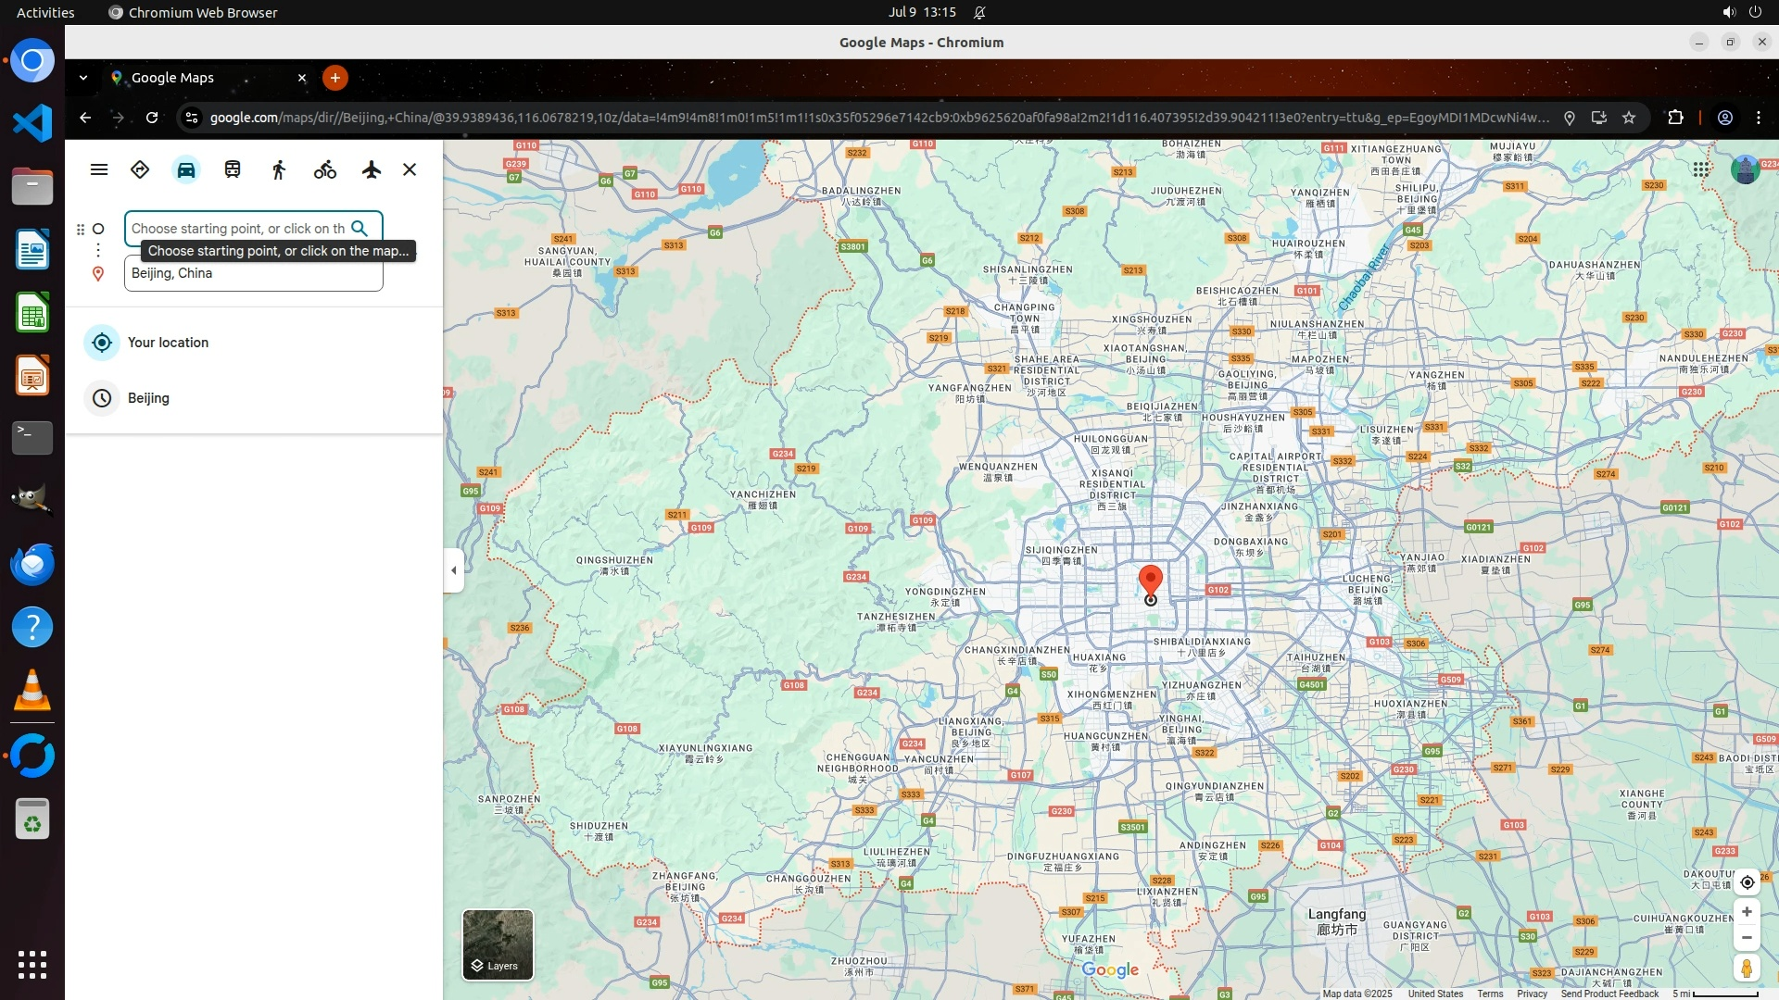The height and width of the screenshot is (1000, 1779).
Task: Choose the Best travel modes icon
Action: 140,169
